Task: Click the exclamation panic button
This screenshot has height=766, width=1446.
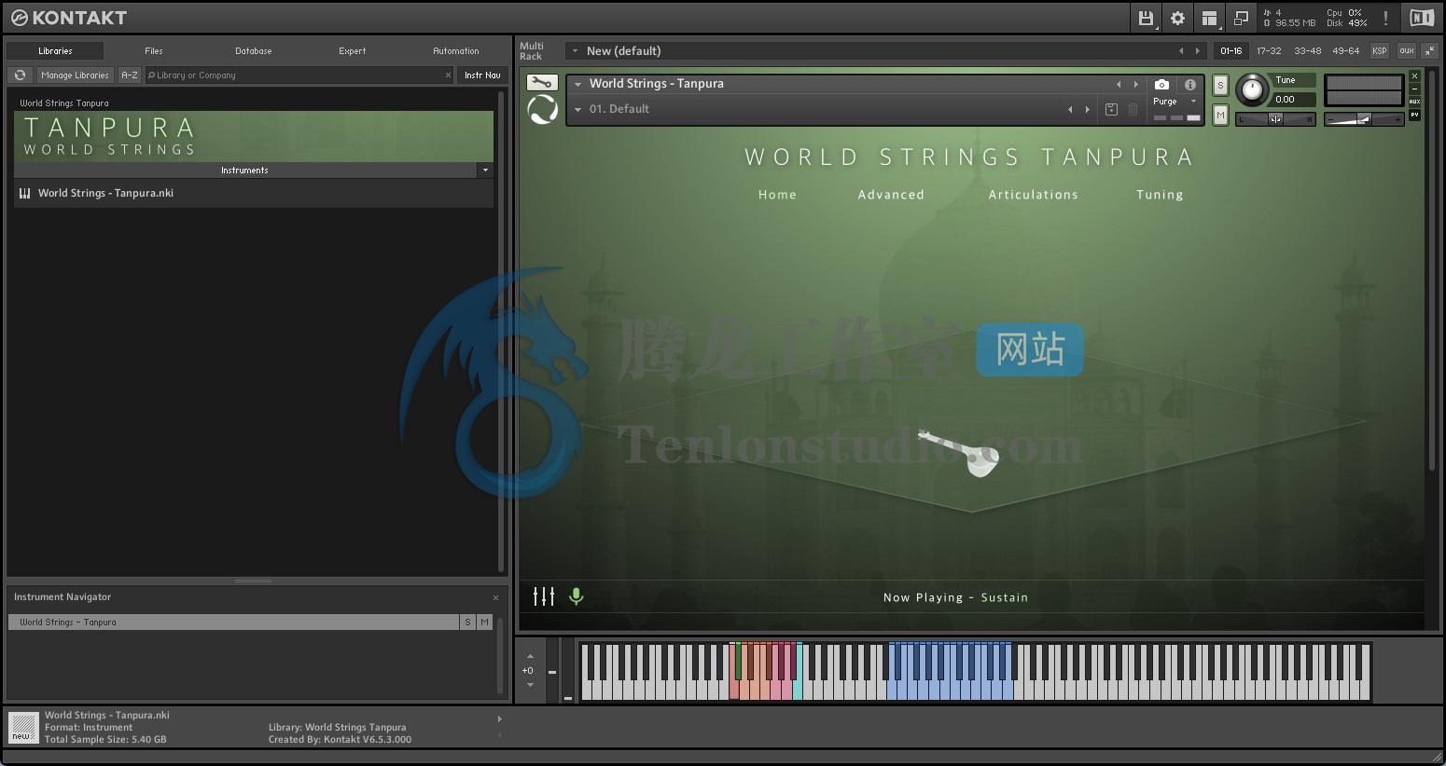Action: [1385, 18]
